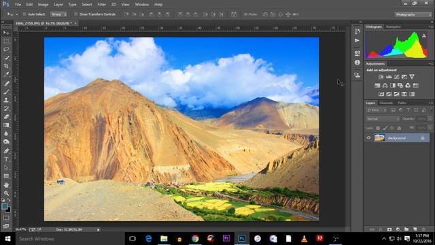The height and width of the screenshot is (245, 435).
Task: Select the Path Selection tool
Action: (6, 168)
